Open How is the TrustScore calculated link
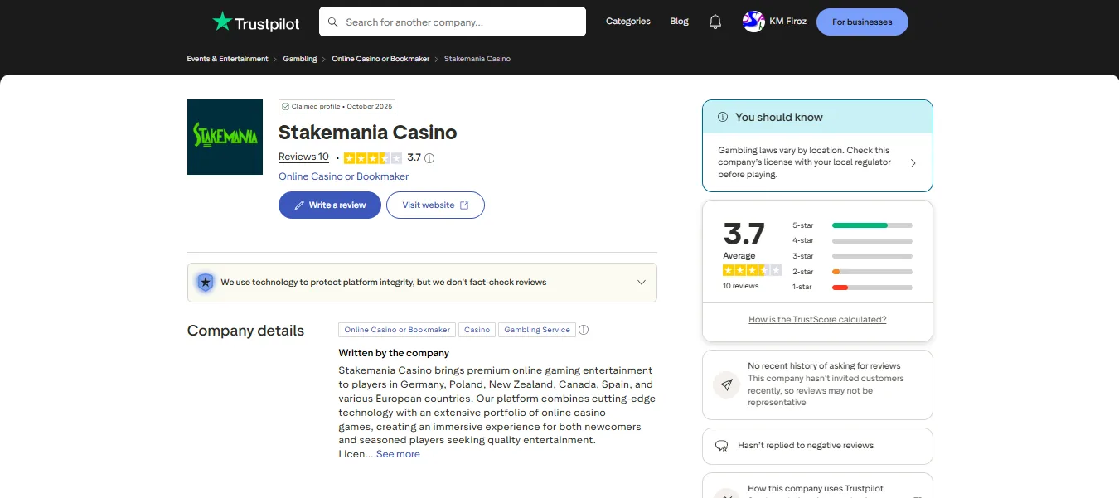 pos(817,319)
